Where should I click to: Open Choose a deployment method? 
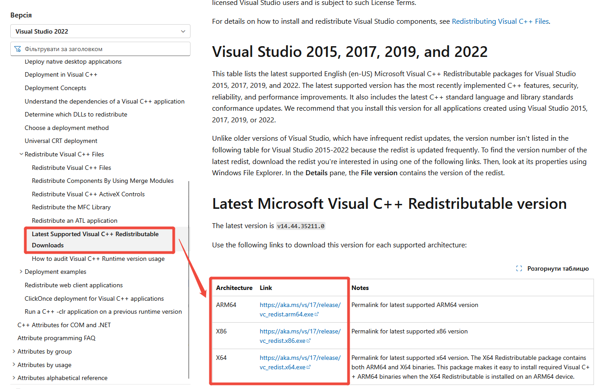pos(67,128)
